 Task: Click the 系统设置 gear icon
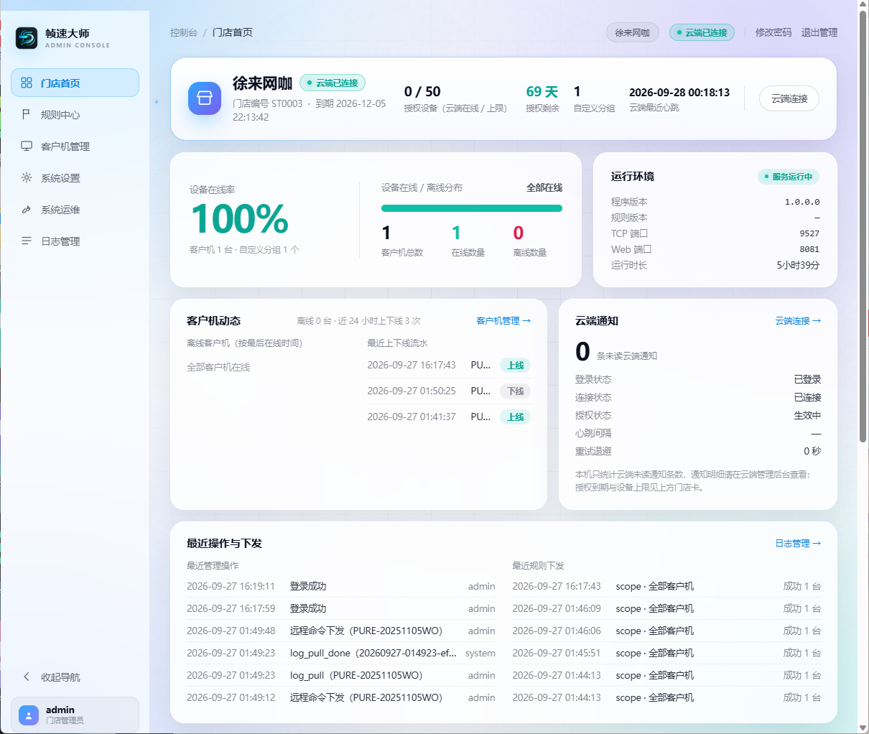pyautogui.click(x=27, y=177)
